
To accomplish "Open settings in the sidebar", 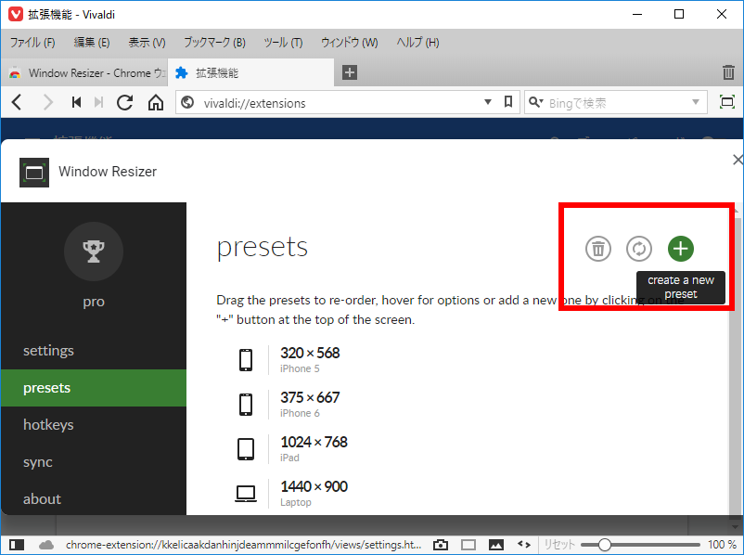I will coord(94,351).
